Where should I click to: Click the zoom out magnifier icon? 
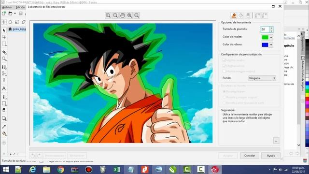point(115,15)
